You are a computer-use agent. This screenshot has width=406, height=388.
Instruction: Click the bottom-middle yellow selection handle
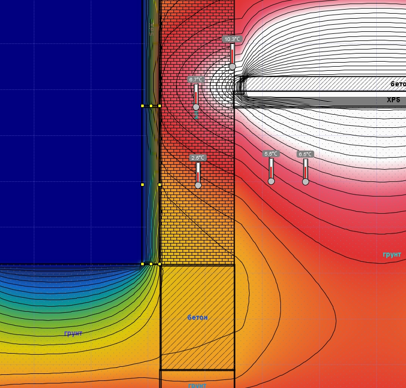[151, 264]
